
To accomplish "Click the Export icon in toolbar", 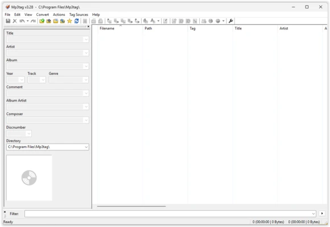I will [174, 21].
